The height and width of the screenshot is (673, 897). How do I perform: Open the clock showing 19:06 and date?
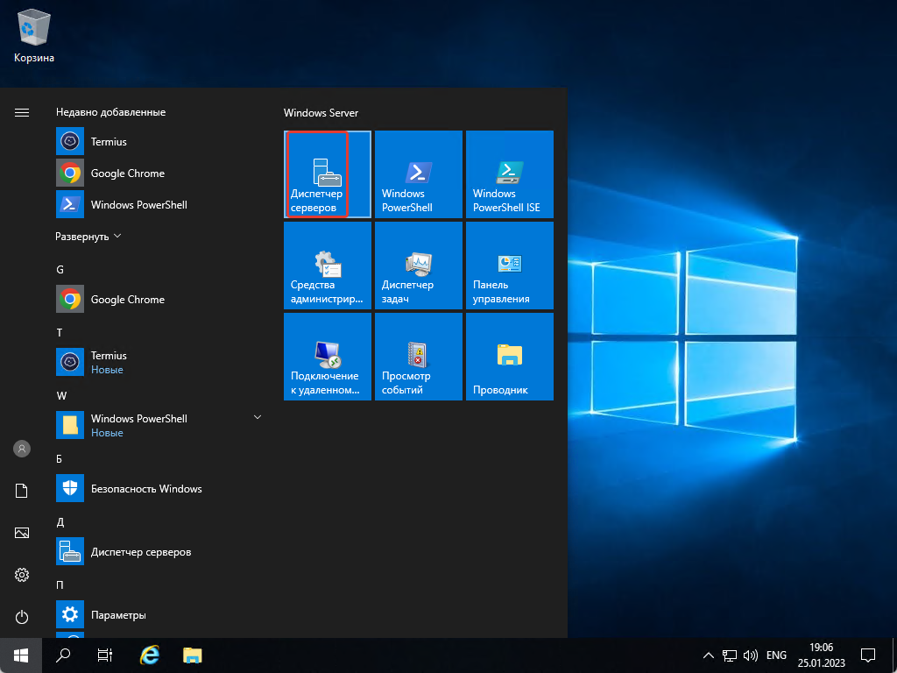click(x=821, y=655)
